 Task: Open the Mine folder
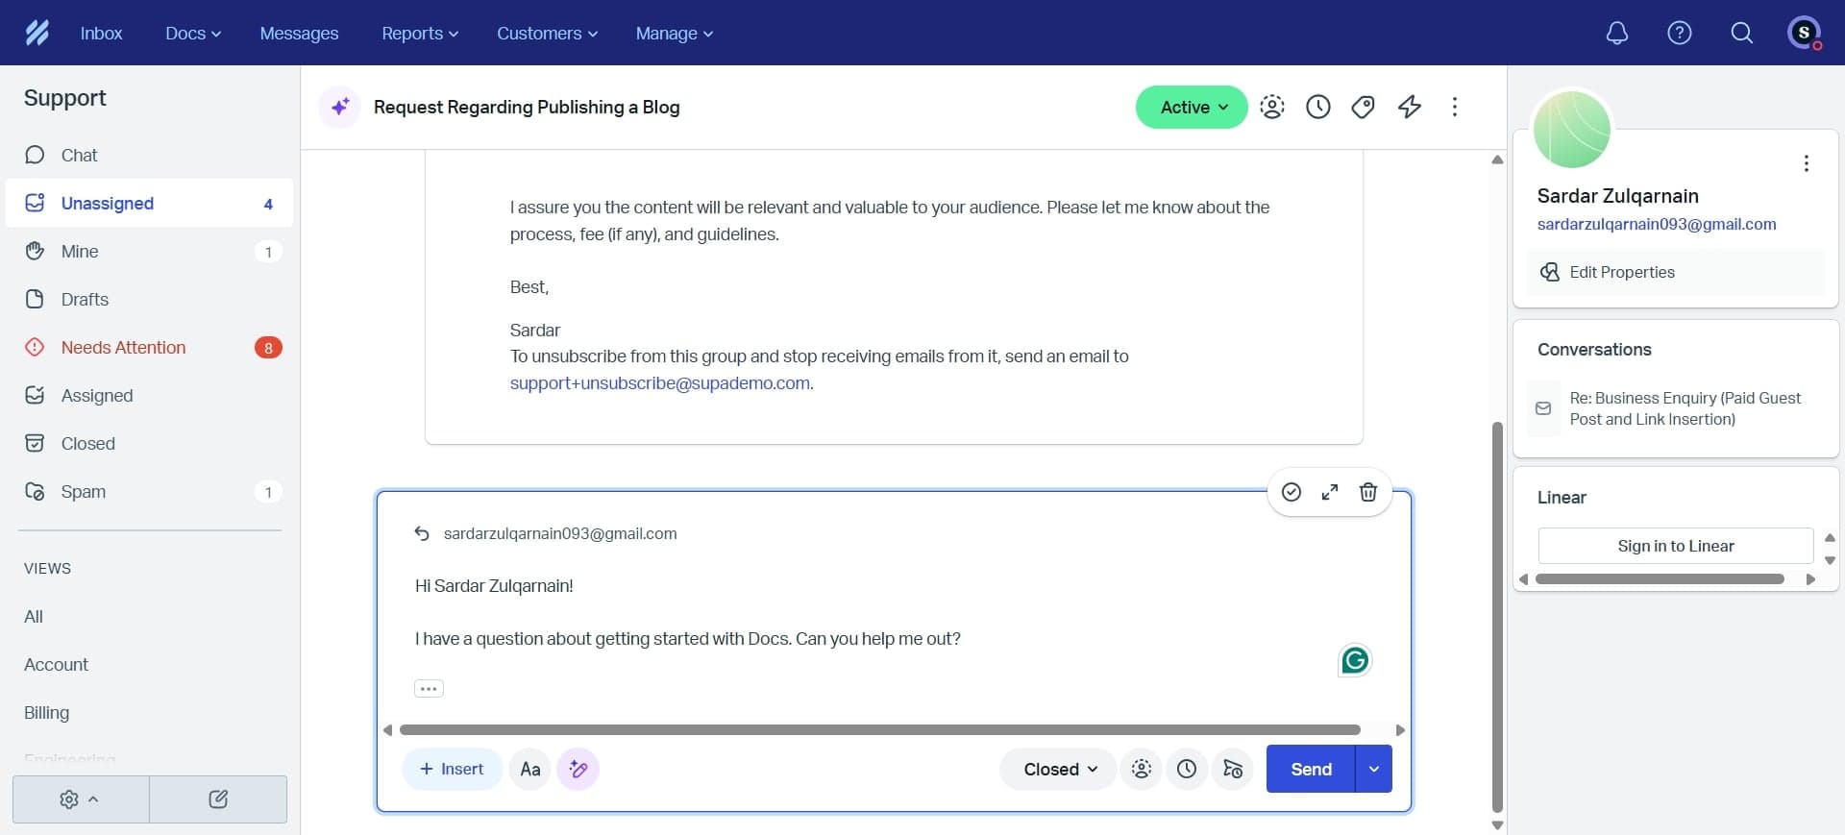point(150,251)
